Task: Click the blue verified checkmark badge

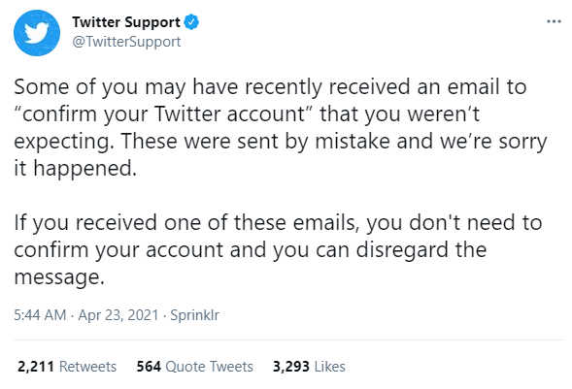Action: (x=191, y=22)
